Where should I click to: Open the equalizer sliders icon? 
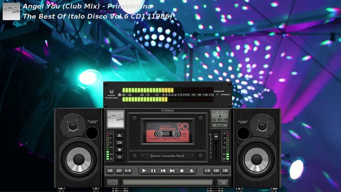(216, 171)
